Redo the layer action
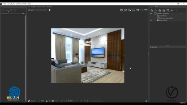187x105 pixels. point(176,10)
